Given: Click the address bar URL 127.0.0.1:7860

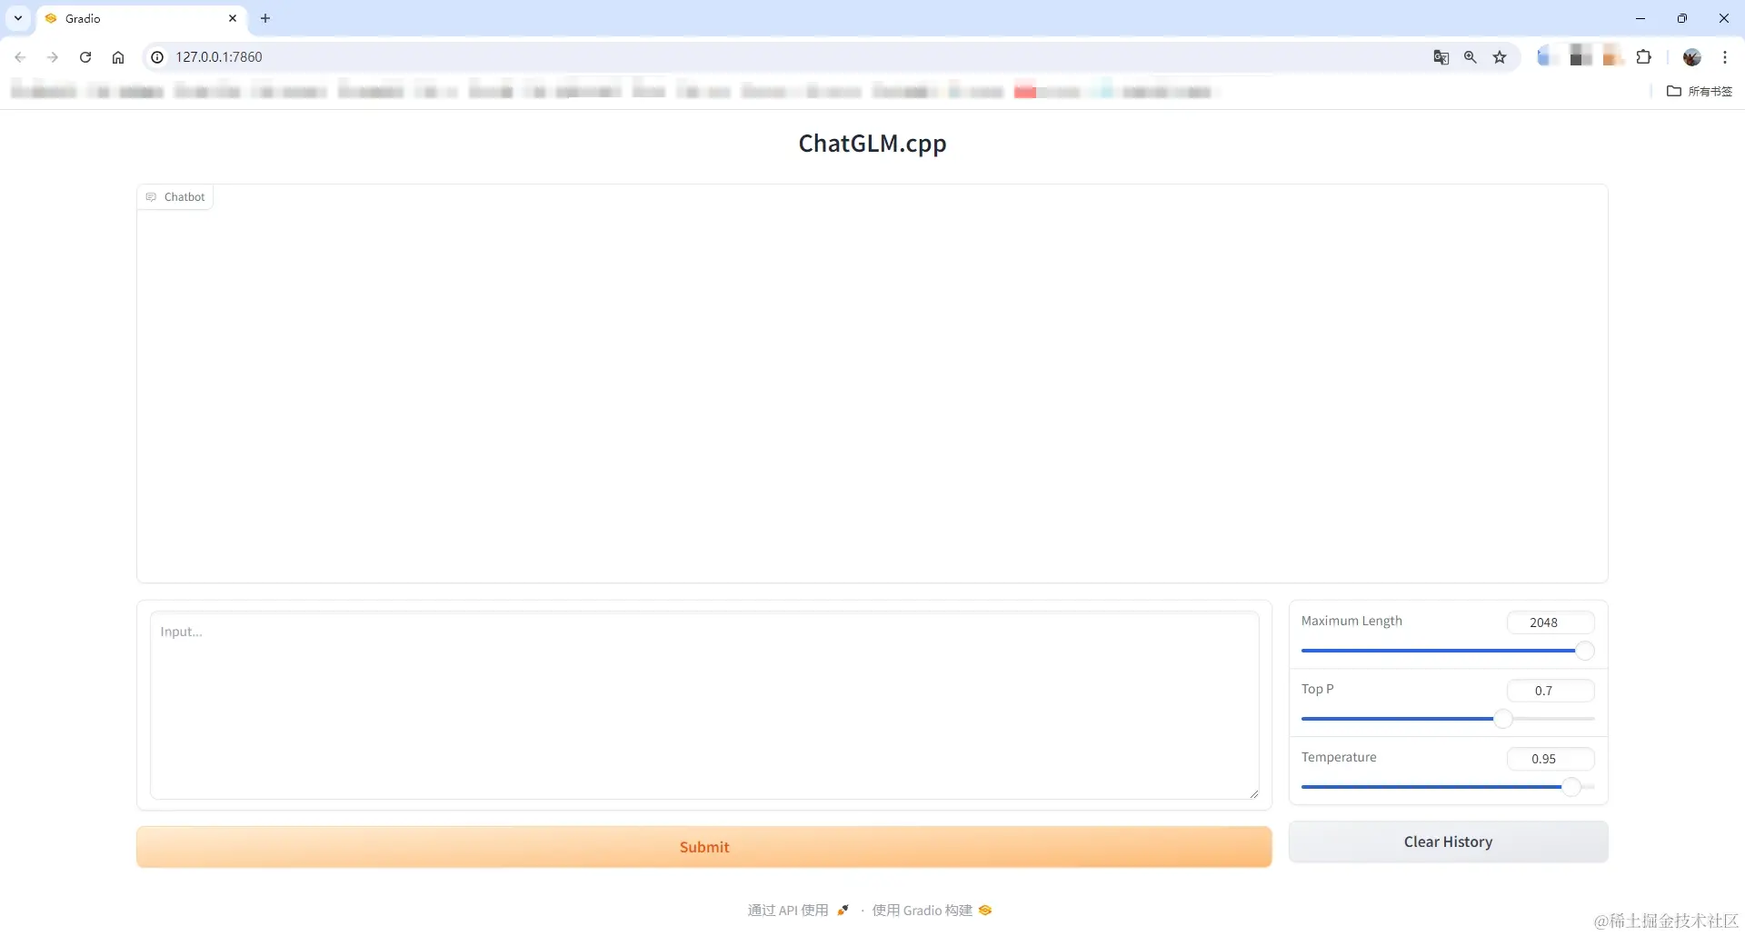Looking at the screenshot, I should (x=219, y=57).
